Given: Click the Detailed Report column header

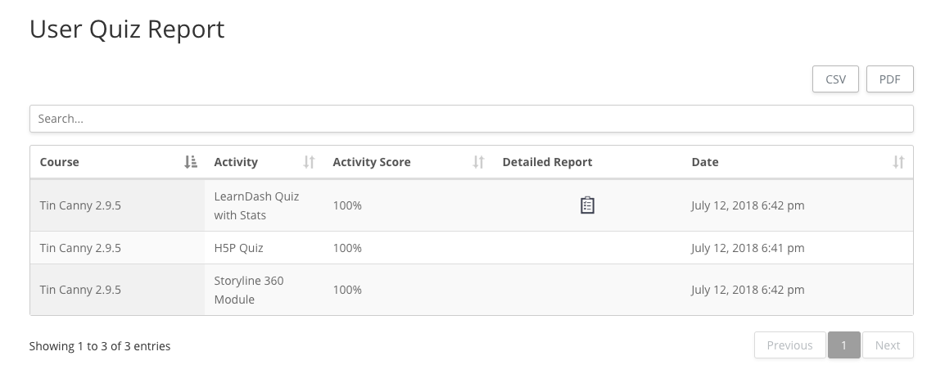Looking at the screenshot, I should [547, 162].
